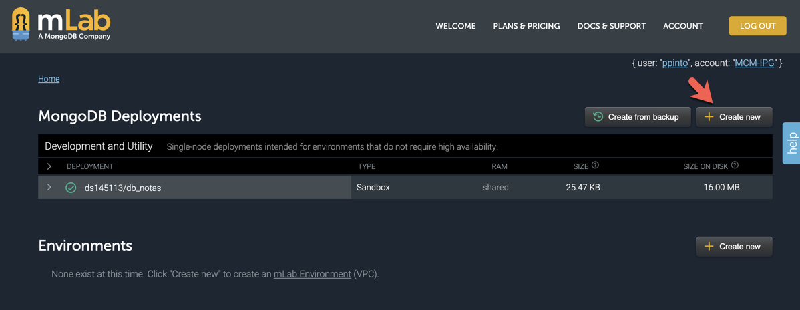Open the mLab Environment link

point(312,274)
